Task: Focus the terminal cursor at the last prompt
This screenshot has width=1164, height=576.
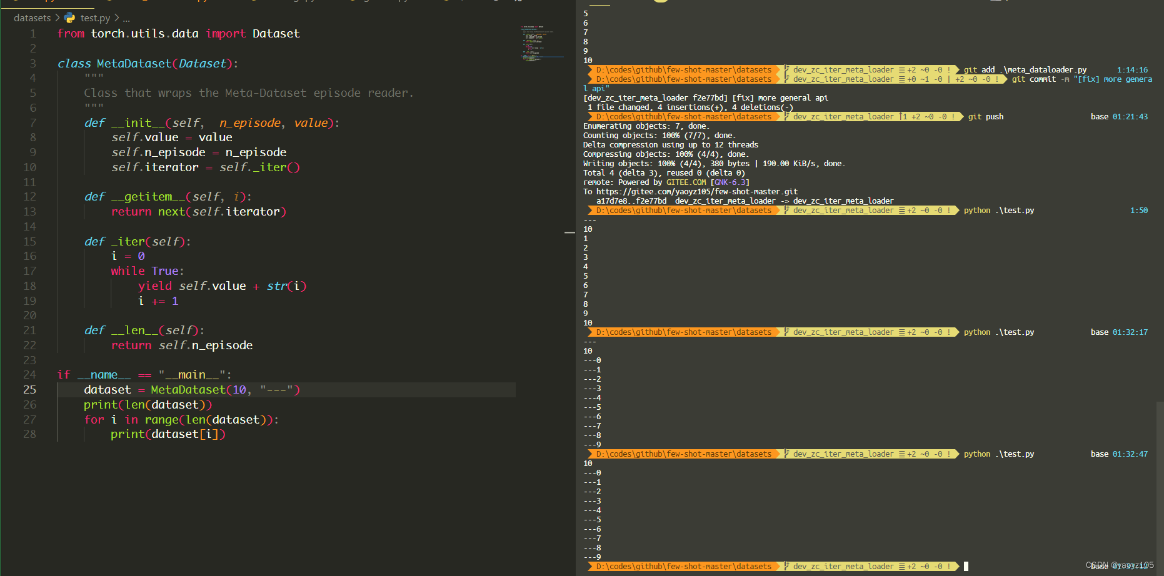Action: click(966, 567)
